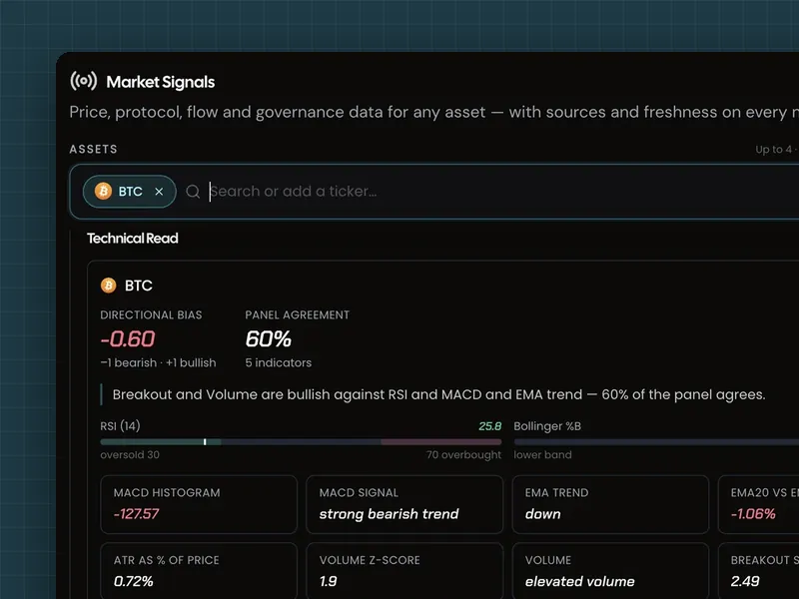Open the Volume 'elevated volume' card
The width and height of the screenshot is (799, 599).
610,571
